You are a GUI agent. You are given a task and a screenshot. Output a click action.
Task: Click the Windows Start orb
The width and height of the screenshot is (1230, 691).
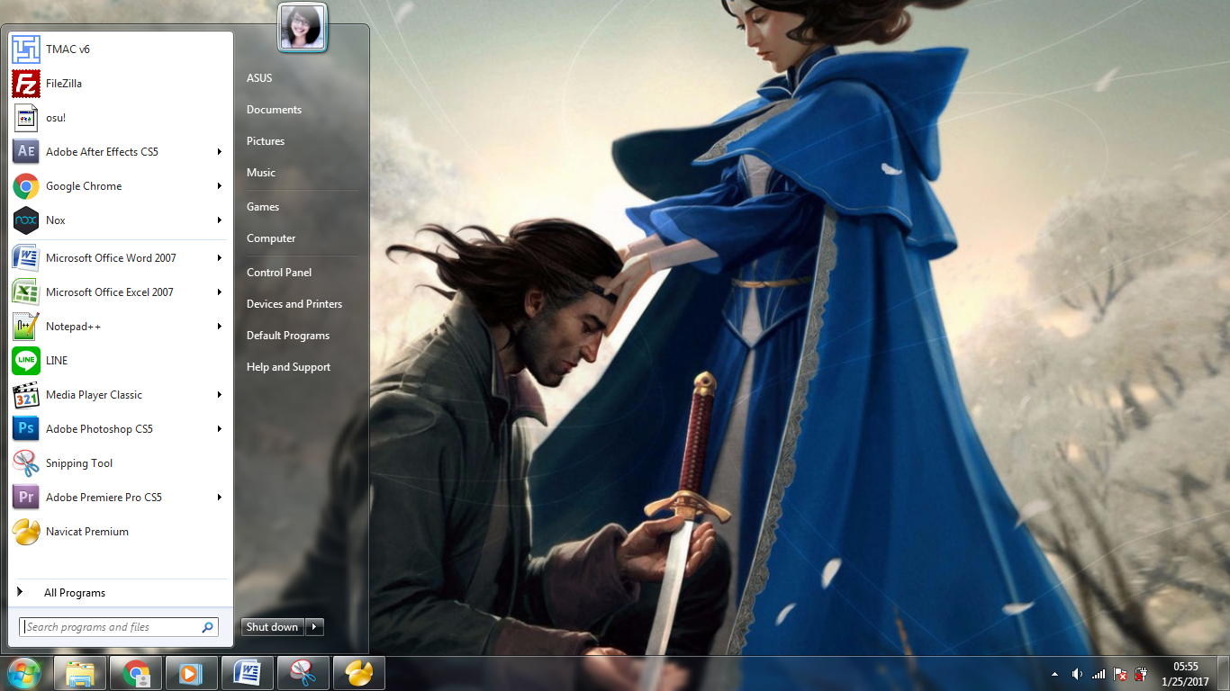pyautogui.click(x=24, y=673)
